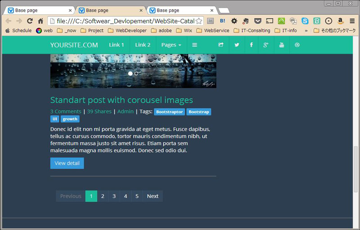Screen dimensions: 360x230
Task: Switch to the second carousel slide dot
Action: coord(136,73)
